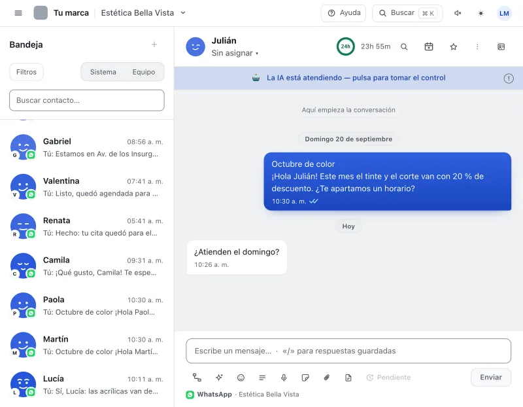Click Julián's avatar in chat header

point(195,46)
